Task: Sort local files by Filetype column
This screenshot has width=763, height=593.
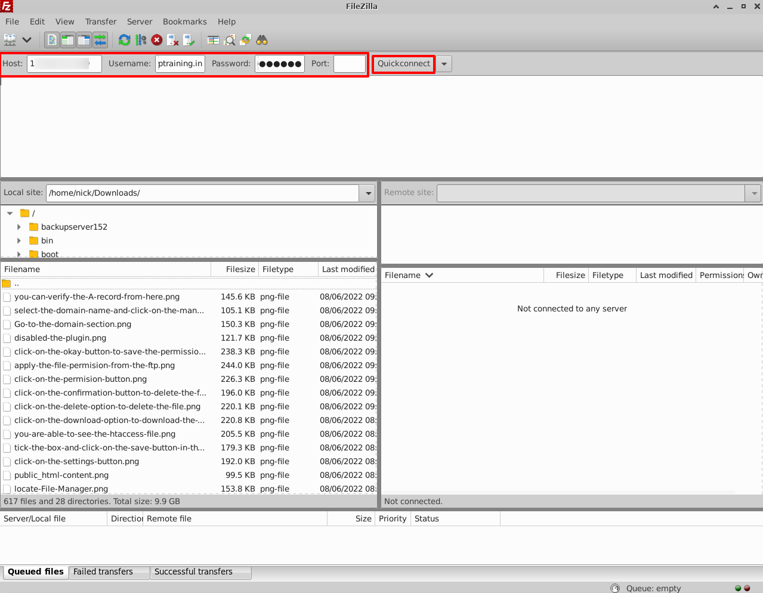Action: tap(288, 270)
